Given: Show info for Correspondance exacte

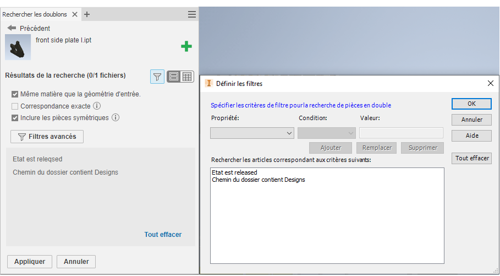Looking at the screenshot, I should 97,106.
